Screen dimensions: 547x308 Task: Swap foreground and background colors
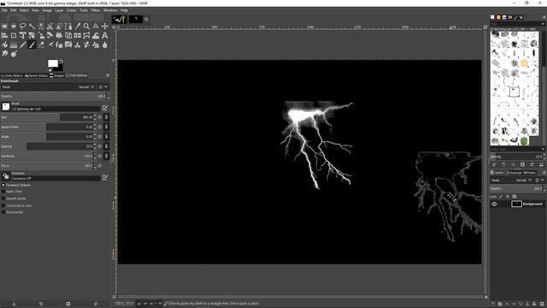pyautogui.click(x=61, y=62)
